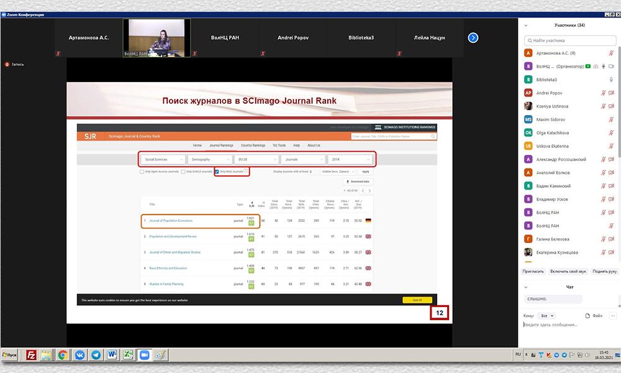Show next participants with blue arrow button

coord(473,38)
